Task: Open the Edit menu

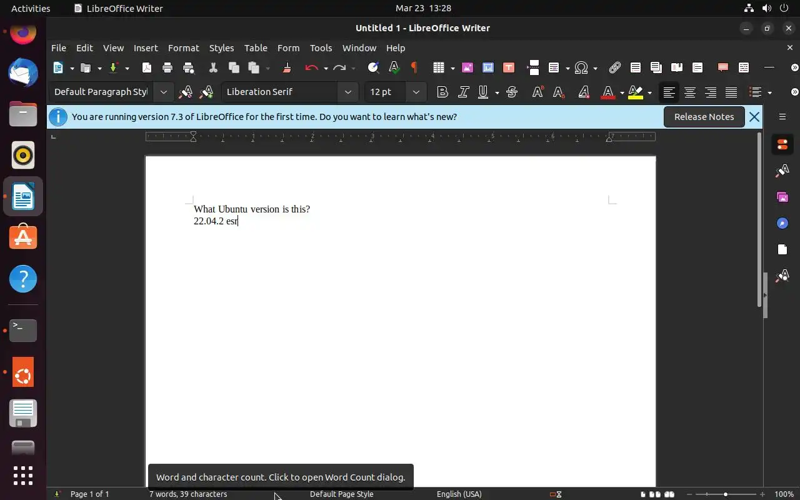Action: pyautogui.click(x=84, y=47)
